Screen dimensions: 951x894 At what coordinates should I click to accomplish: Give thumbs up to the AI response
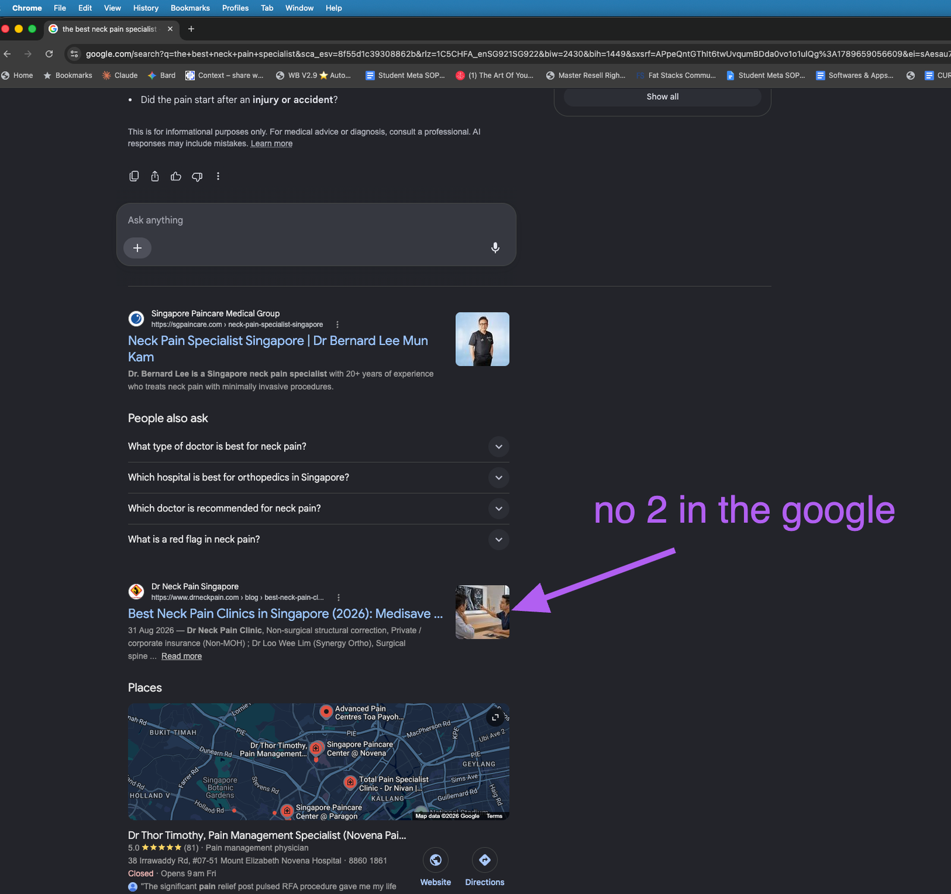coord(176,176)
